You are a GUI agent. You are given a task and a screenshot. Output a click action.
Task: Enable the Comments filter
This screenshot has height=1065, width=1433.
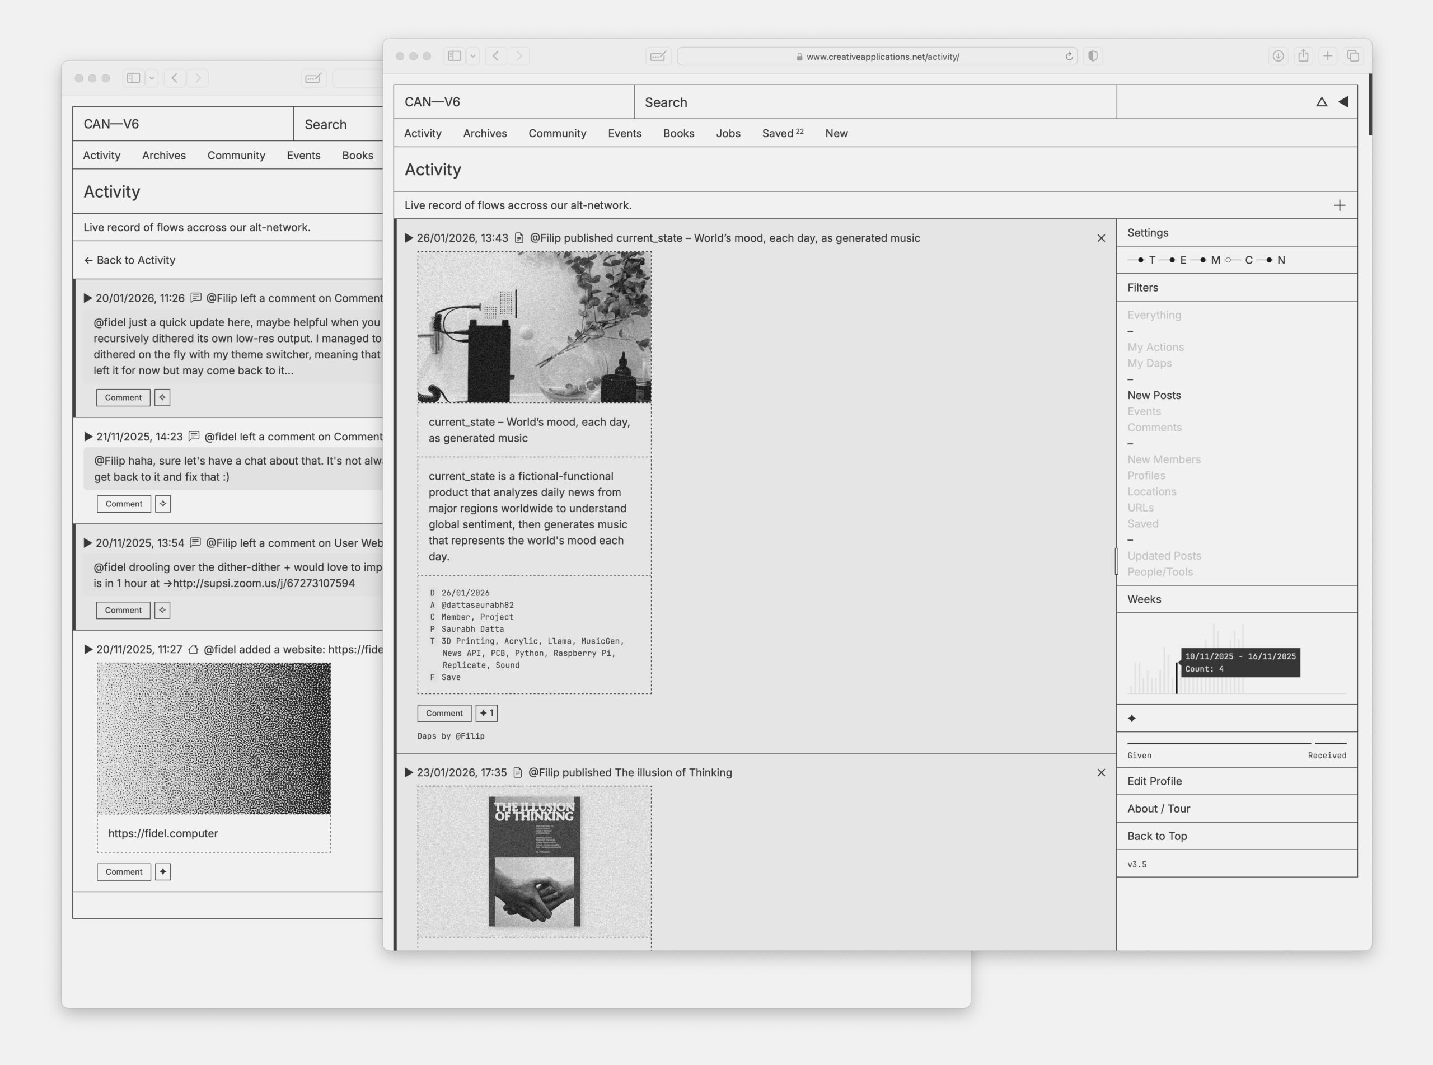[x=1154, y=428]
